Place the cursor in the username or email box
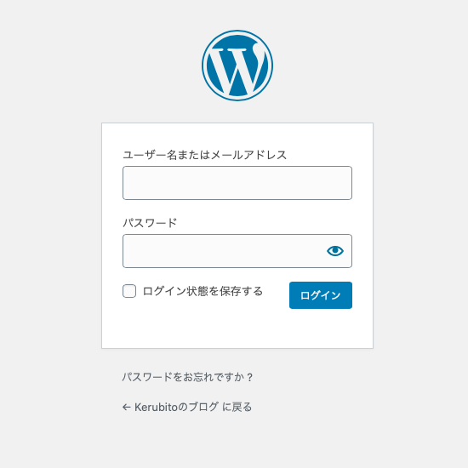468x468 pixels. [237, 183]
